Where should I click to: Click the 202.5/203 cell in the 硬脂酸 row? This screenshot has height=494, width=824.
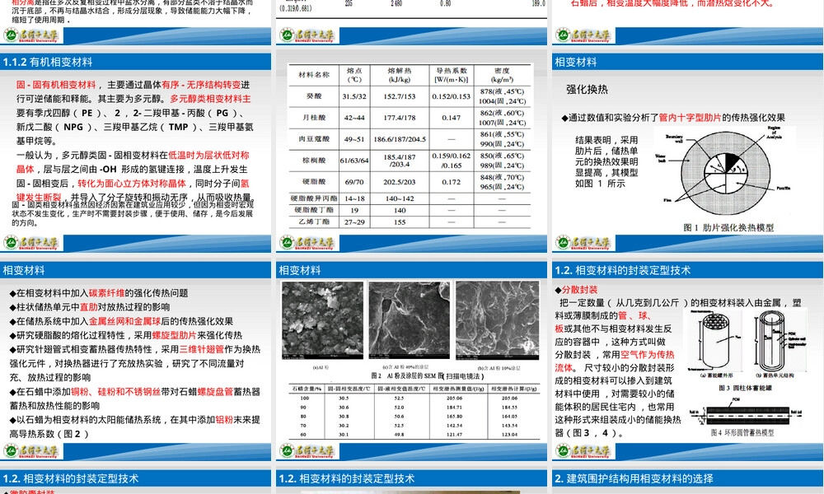400,182
